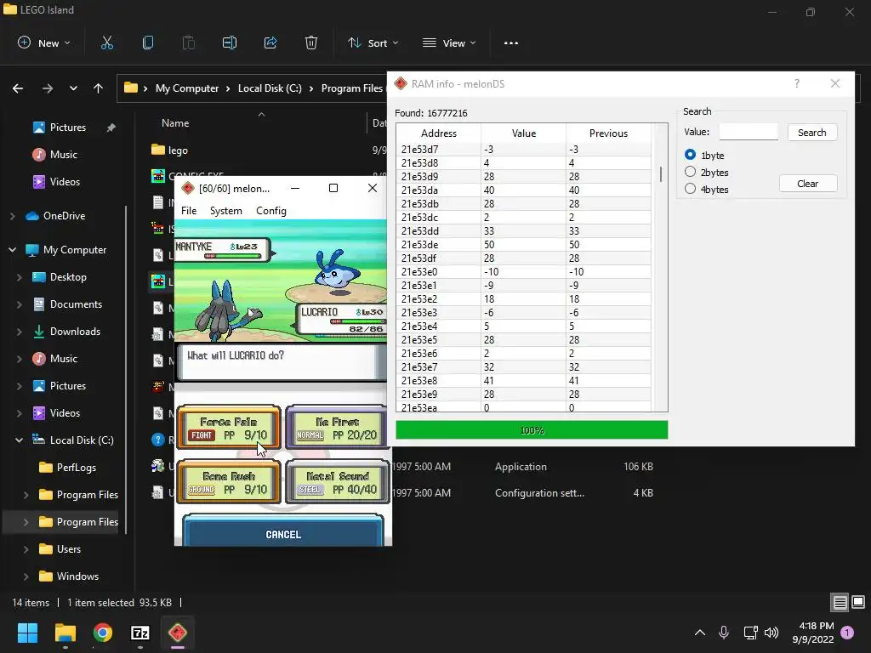
Task: Expand the OneDrive tree node
Action: click(x=12, y=216)
